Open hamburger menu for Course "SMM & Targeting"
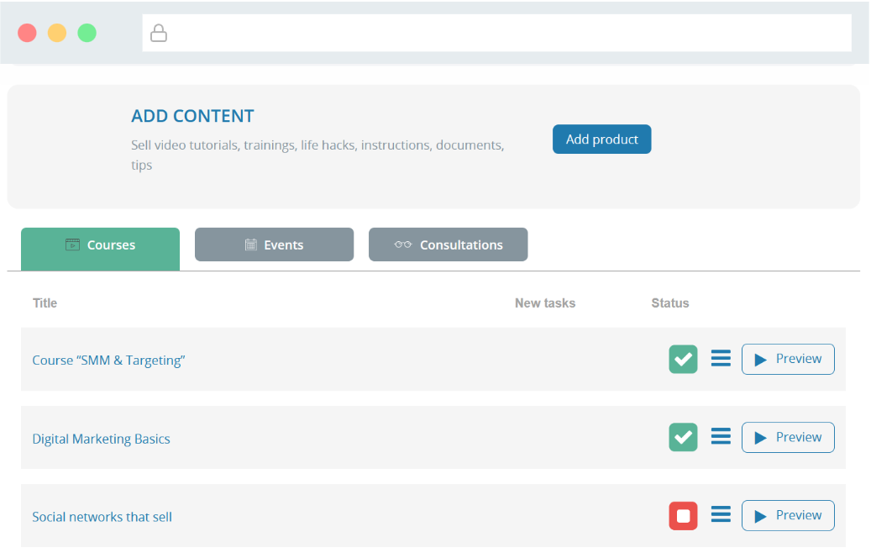The image size is (871, 558). click(x=721, y=359)
